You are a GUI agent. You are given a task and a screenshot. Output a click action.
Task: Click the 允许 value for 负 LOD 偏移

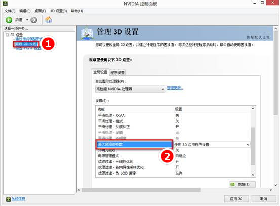tap(179, 173)
